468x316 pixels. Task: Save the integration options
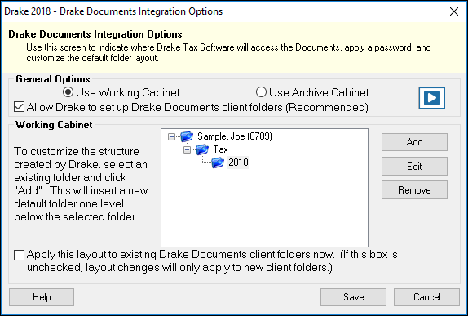353,297
